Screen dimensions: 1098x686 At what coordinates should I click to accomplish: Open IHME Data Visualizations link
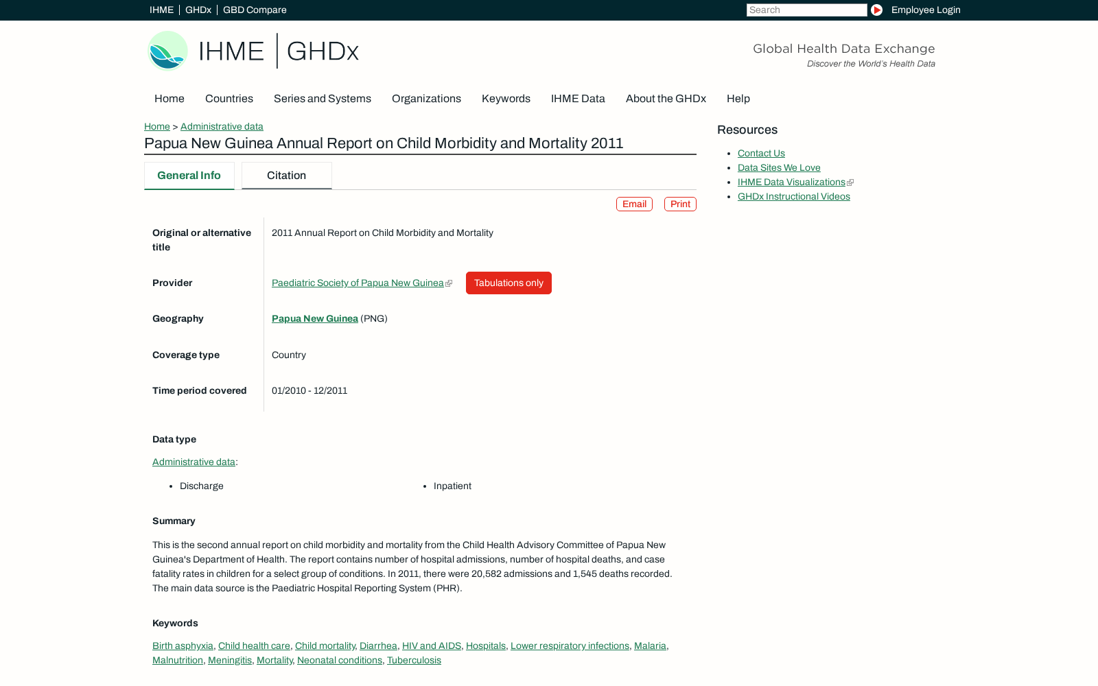click(x=791, y=182)
